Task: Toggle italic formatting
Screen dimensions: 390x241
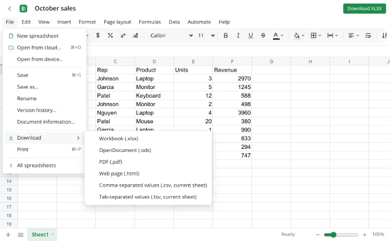Action: 238,35
